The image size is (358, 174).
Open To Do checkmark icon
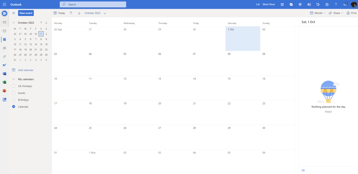[4, 65]
